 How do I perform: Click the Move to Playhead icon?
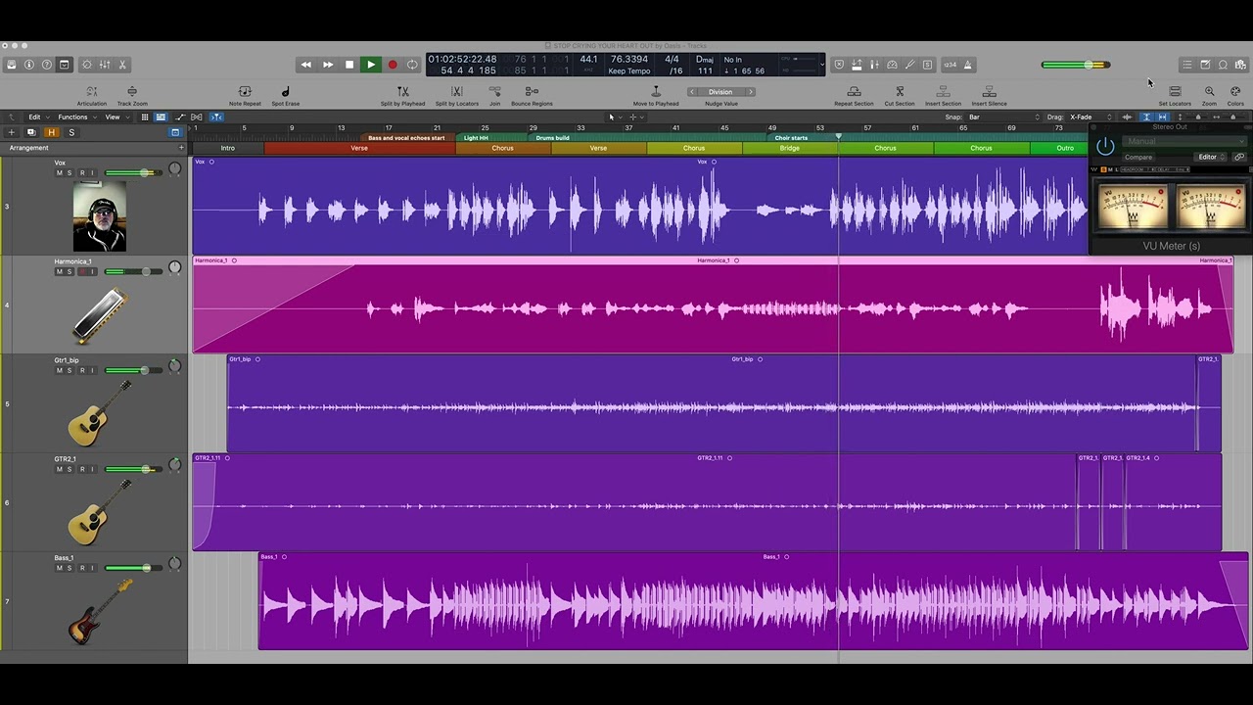click(x=656, y=91)
